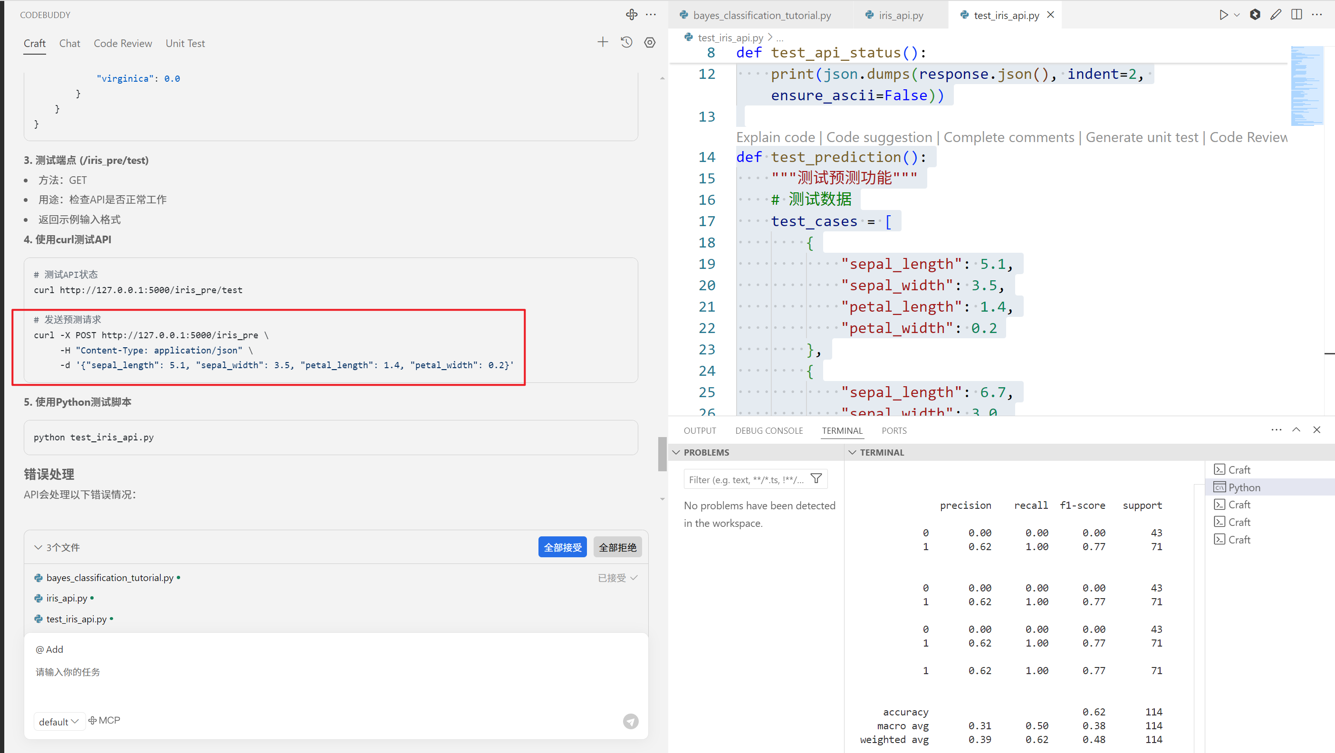The image size is (1335, 753).
Task: Click the editor minimap
Action: (x=1307, y=86)
